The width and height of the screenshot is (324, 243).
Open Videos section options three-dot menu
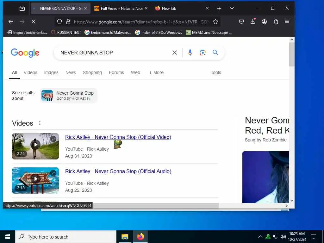[40, 123]
